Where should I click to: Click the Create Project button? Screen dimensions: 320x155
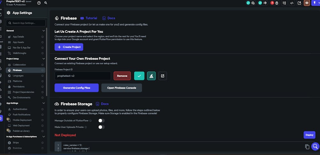pyautogui.click(x=69, y=47)
